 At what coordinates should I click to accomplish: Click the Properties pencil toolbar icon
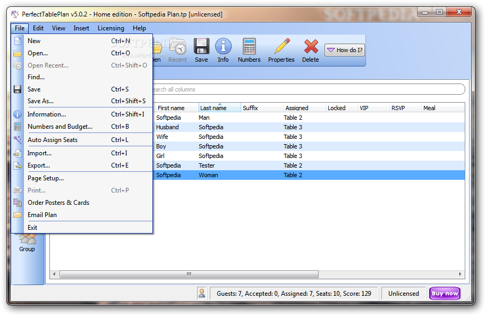282,46
